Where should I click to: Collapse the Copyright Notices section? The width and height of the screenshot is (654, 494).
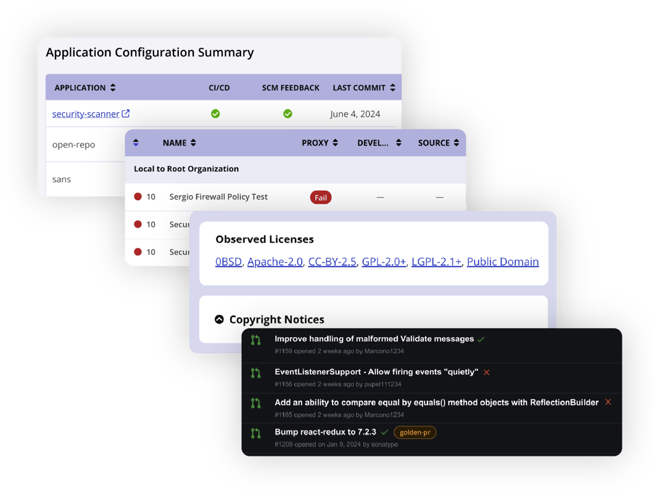[x=220, y=319]
